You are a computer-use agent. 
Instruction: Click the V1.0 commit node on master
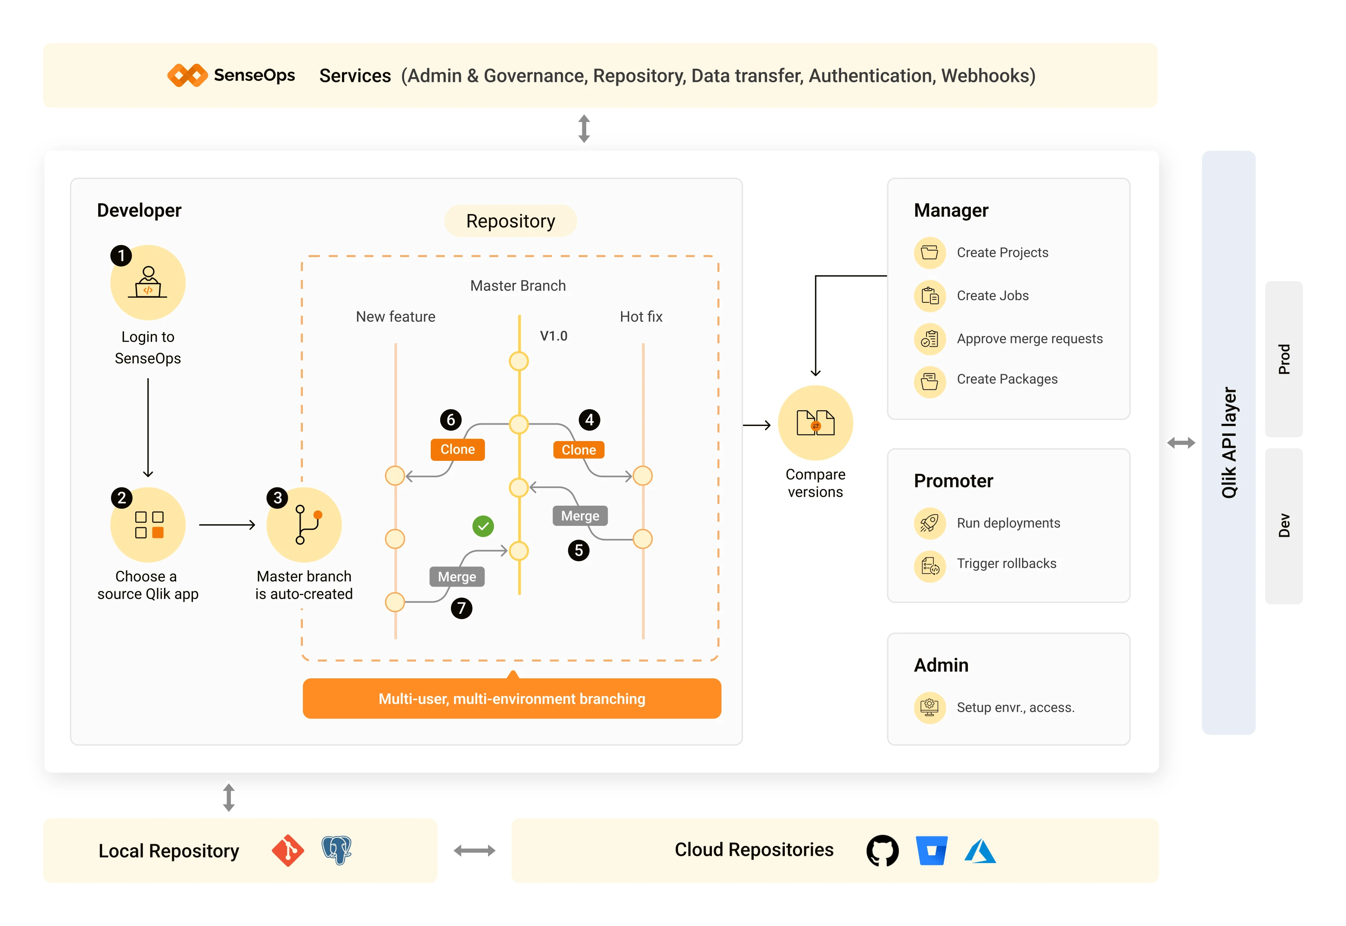(x=519, y=361)
